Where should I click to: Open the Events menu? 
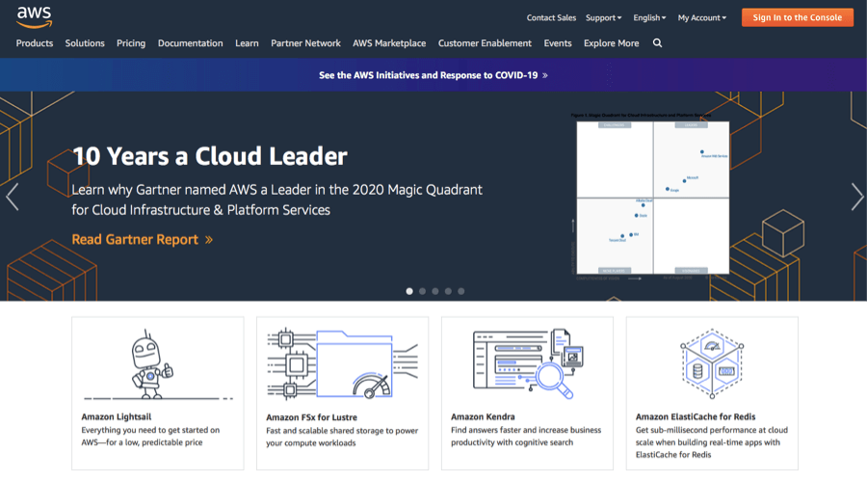tap(558, 43)
